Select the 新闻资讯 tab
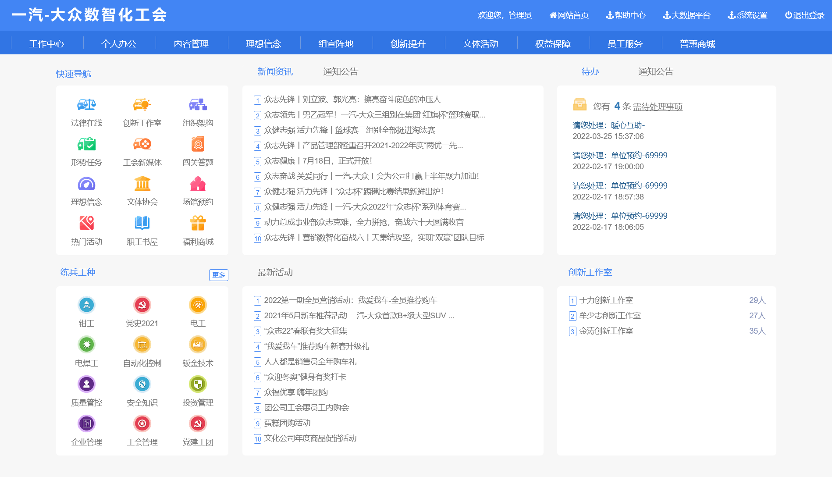Viewport: 832px width, 477px height. click(x=275, y=71)
